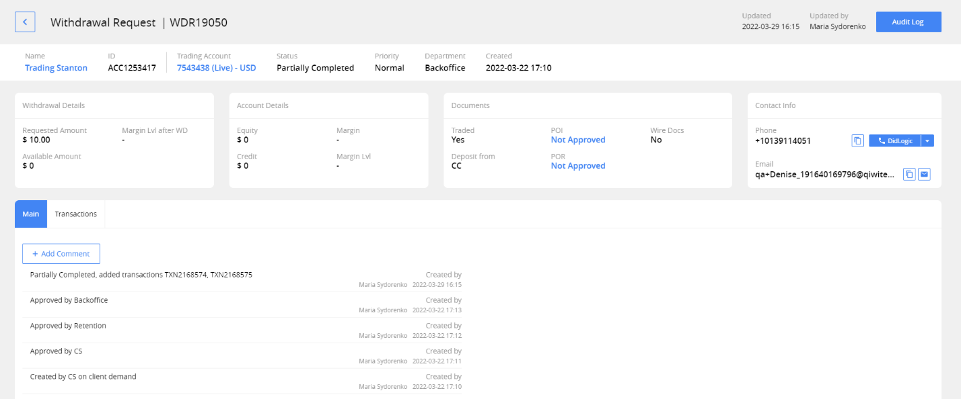961x399 pixels.
Task: Open the POI Not Approved link
Action: click(x=577, y=140)
